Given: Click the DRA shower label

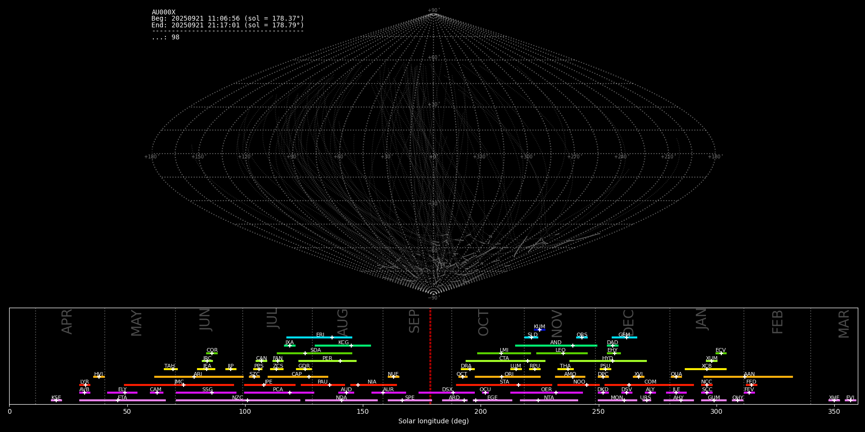Looking at the screenshot, I should (466, 366).
